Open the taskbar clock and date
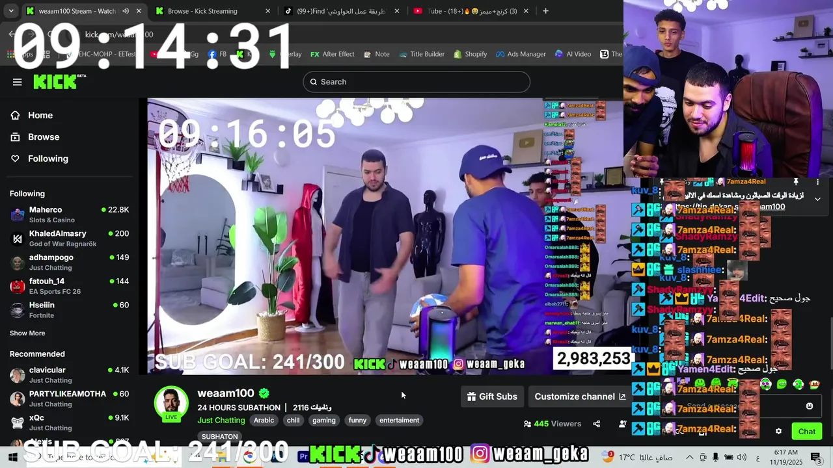The width and height of the screenshot is (833, 468). (786, 457)
